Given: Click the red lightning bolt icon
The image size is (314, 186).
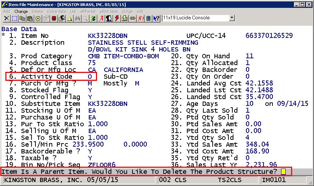Looking at the screenshot, I should pyautogui.click(x=117, y=19).
